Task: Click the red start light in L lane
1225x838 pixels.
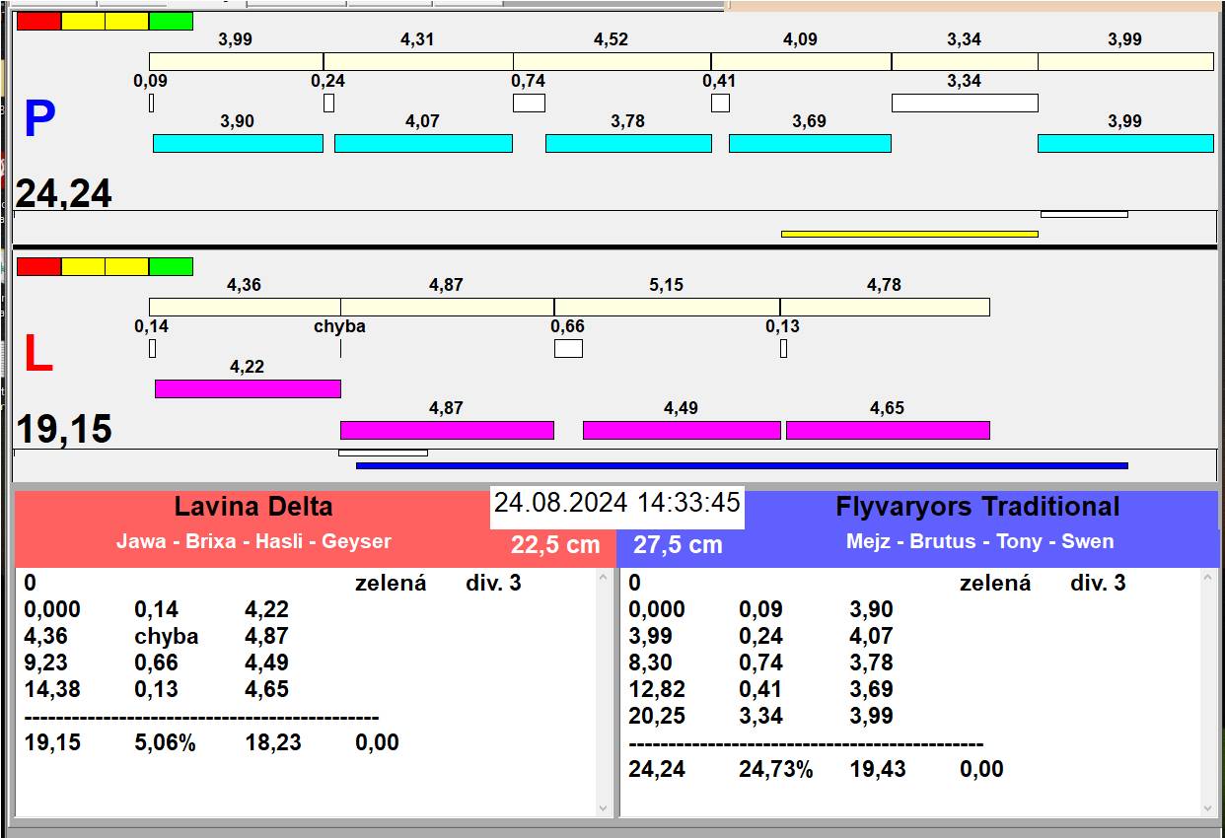Action: coord(38,267)
